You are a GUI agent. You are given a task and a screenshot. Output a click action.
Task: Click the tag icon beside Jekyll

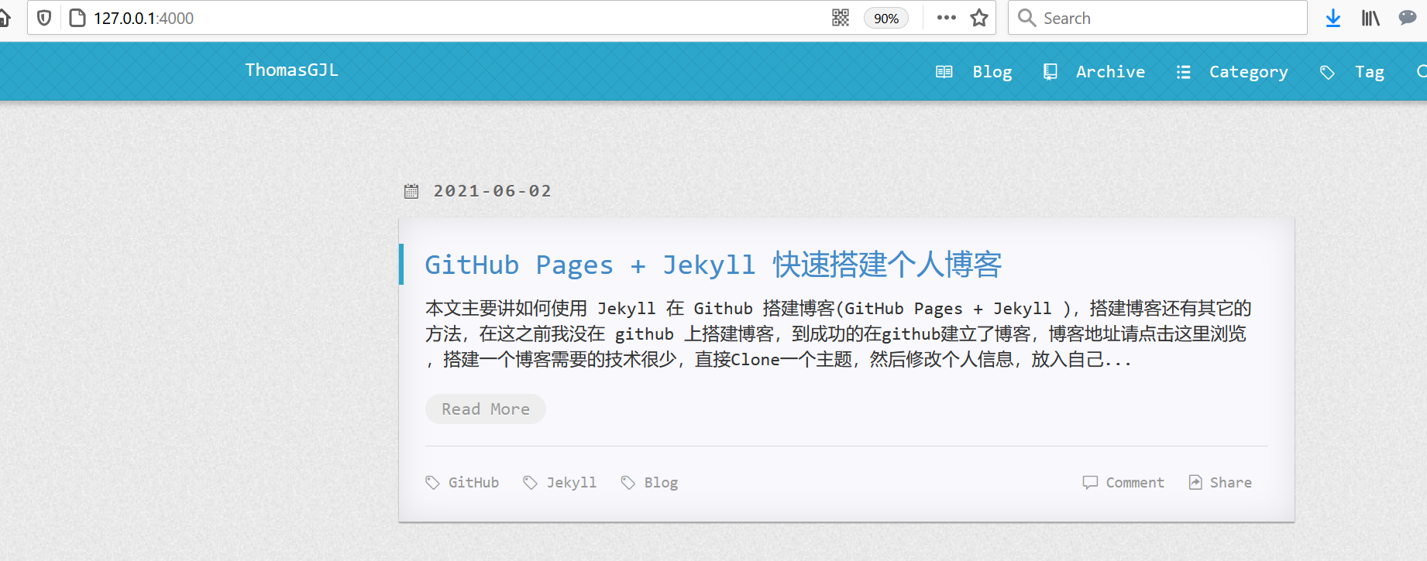coord(530,483)
